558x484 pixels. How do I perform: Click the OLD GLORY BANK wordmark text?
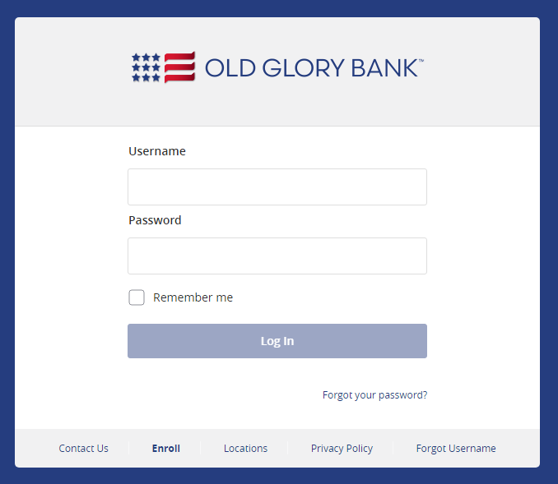pos(311,68)
